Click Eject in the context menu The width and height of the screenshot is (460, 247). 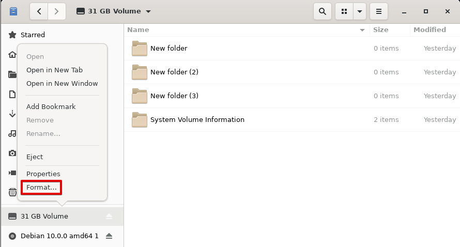[35, 157]
